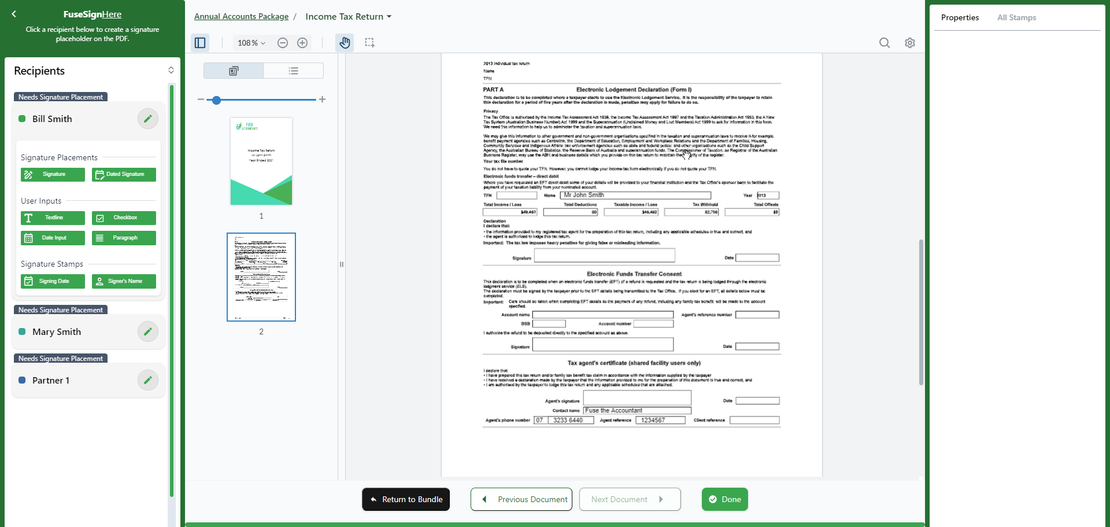The height and width of the screenshot is (527, 1110).
Task: Switch to the All Stamps tab
Action: [x=1016, y=17]
